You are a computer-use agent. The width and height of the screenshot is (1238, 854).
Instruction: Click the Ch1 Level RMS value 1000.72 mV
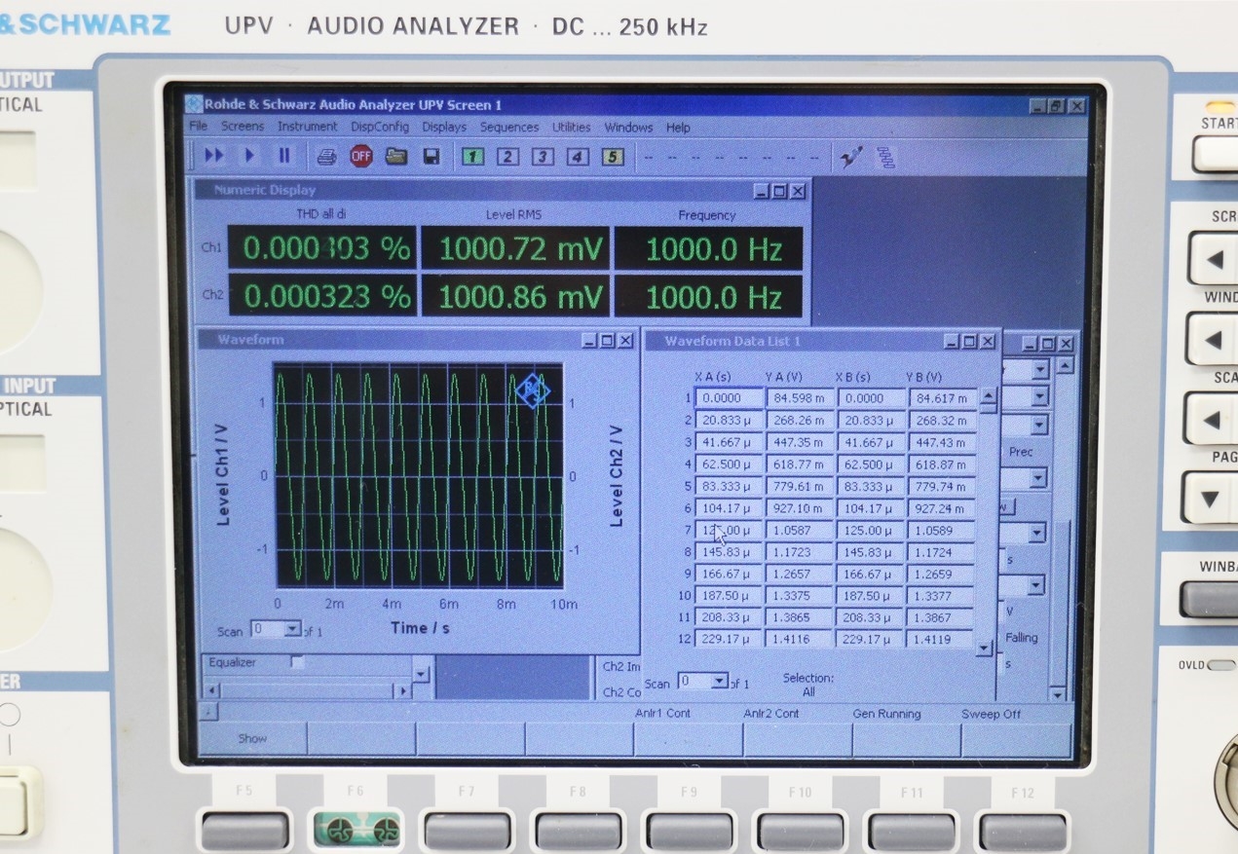tap(515, 248)
